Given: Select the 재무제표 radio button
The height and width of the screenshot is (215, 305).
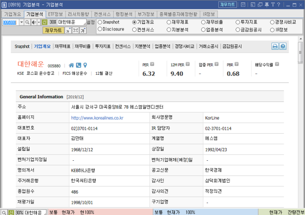Looking at the screenshot, I should pyautogui.click(x=169, y=22).
